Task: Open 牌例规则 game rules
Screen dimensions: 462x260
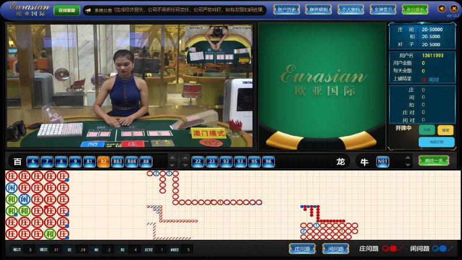Action: pos(318,9)
